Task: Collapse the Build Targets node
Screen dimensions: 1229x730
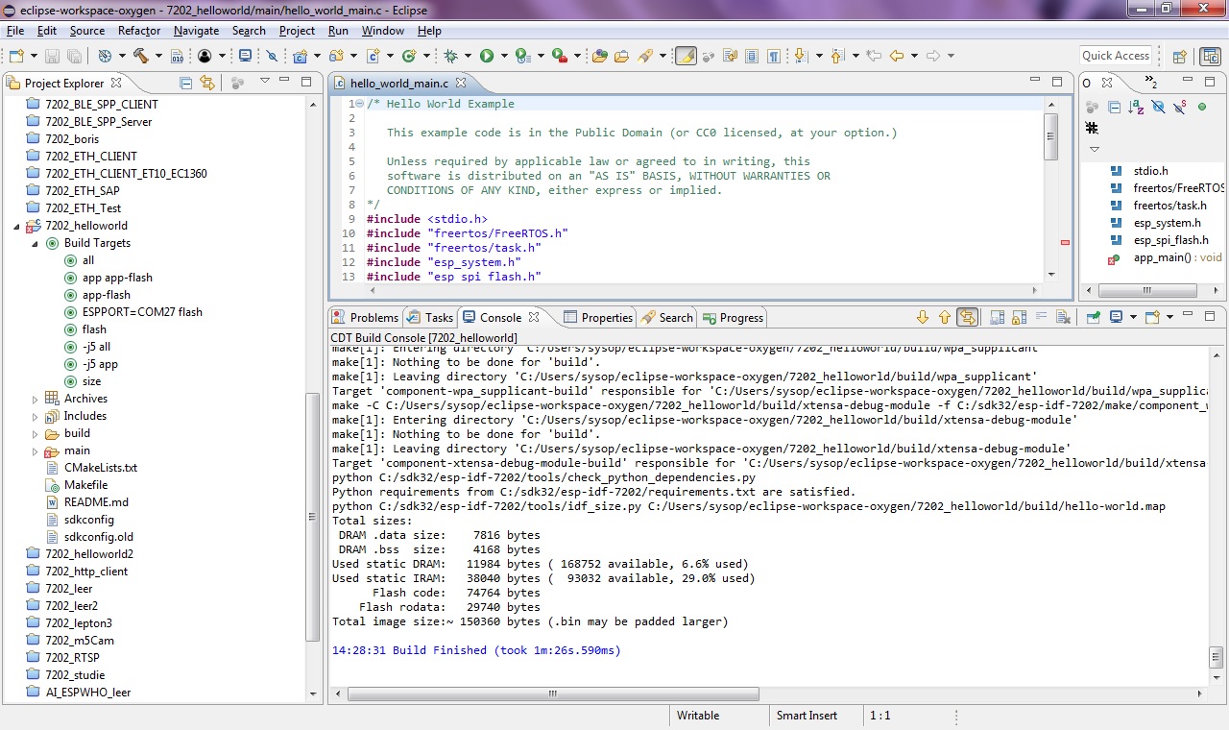Action: point(36,243)
